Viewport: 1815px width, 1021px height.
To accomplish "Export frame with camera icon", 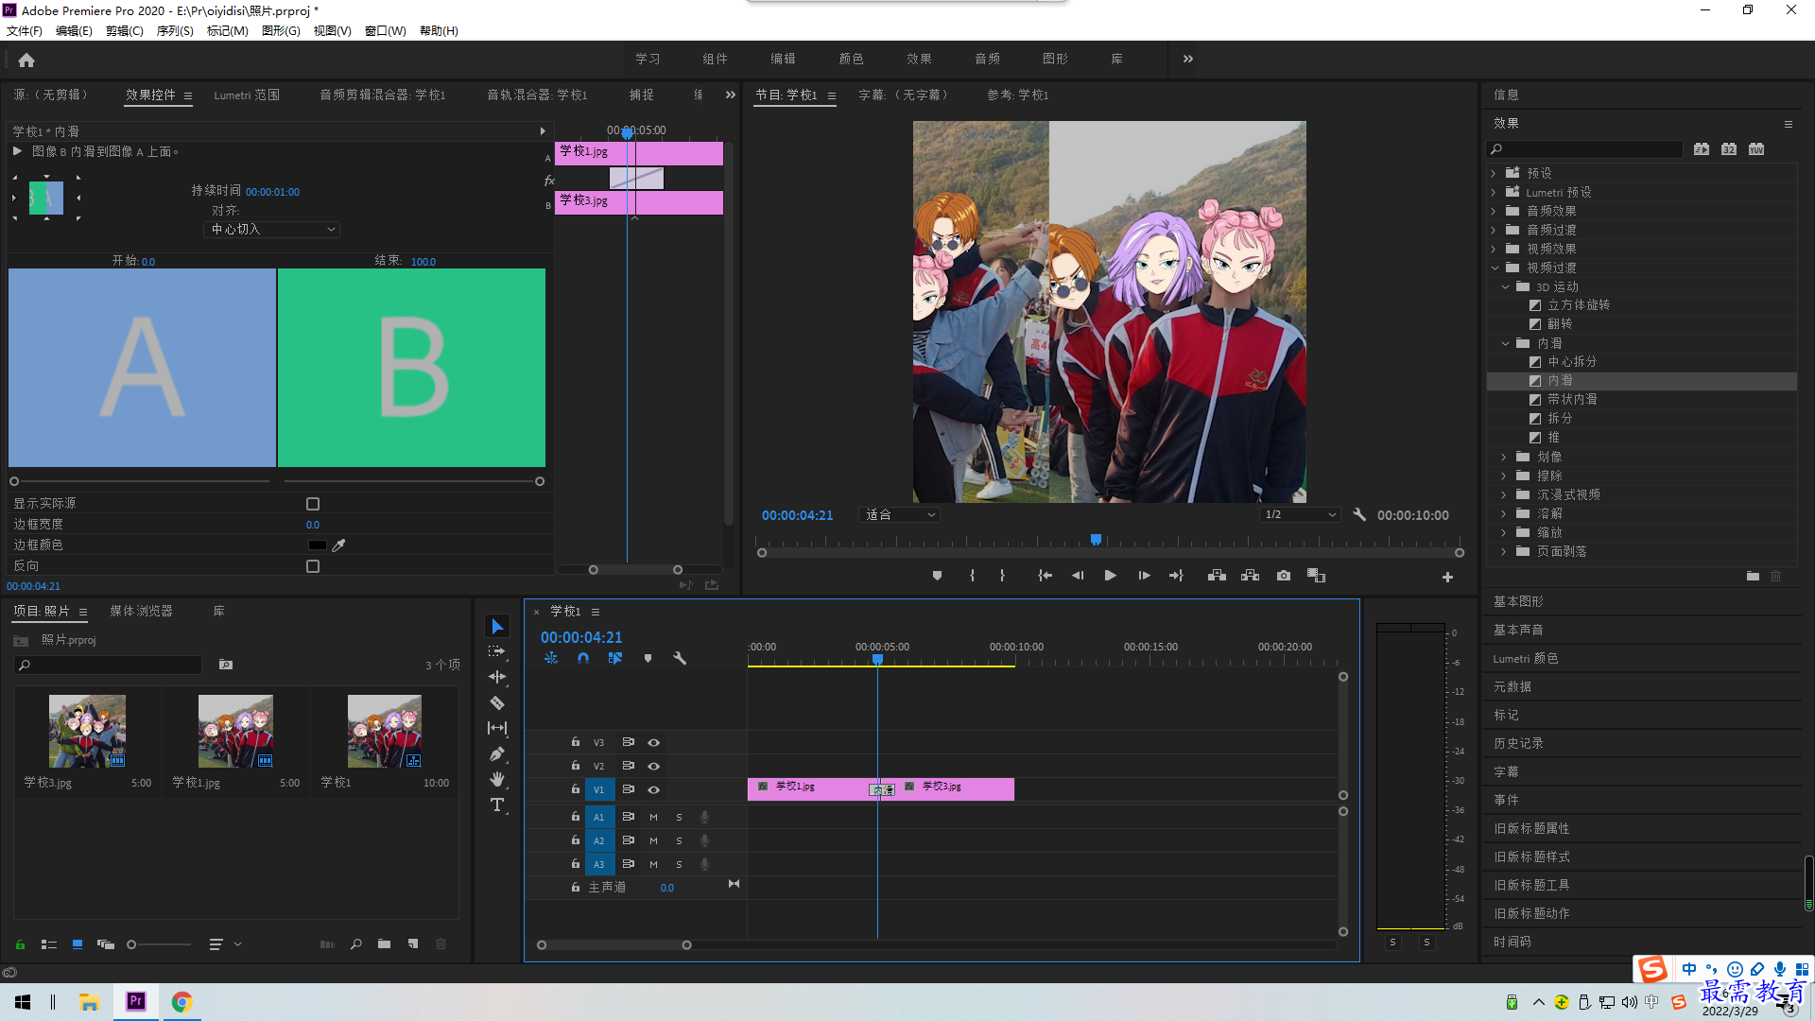I will 1283,576.
